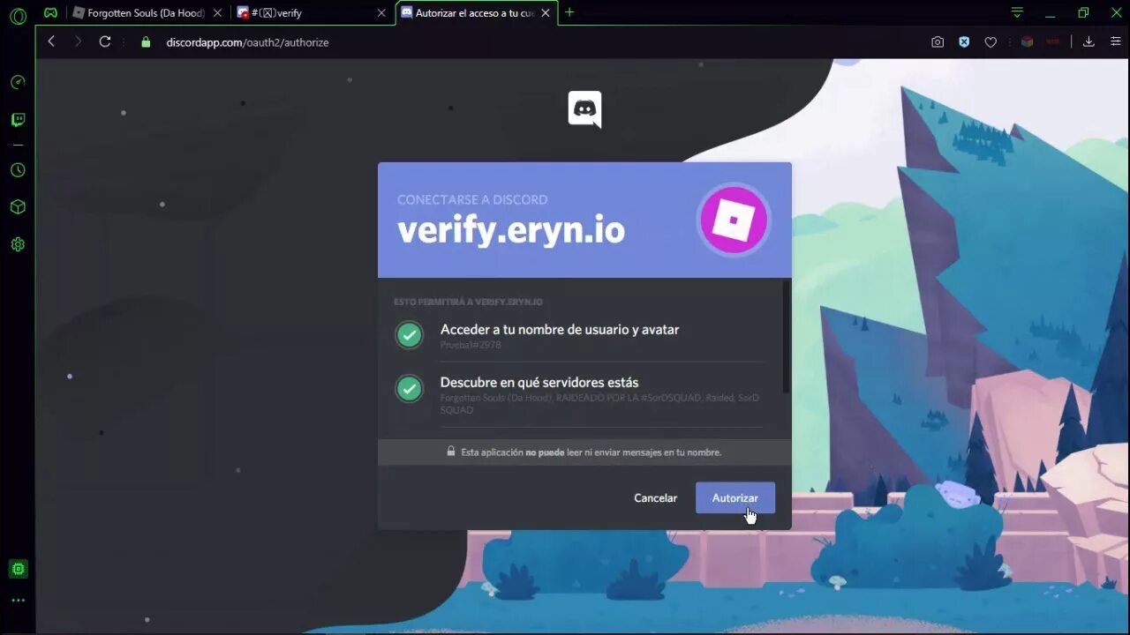Click the 'CONECTARSE A DISCORD' label

point(472,199)
